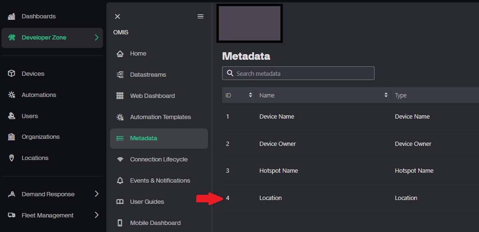Expand the Demand Response submenu arrow

click(x=96, y=194)
